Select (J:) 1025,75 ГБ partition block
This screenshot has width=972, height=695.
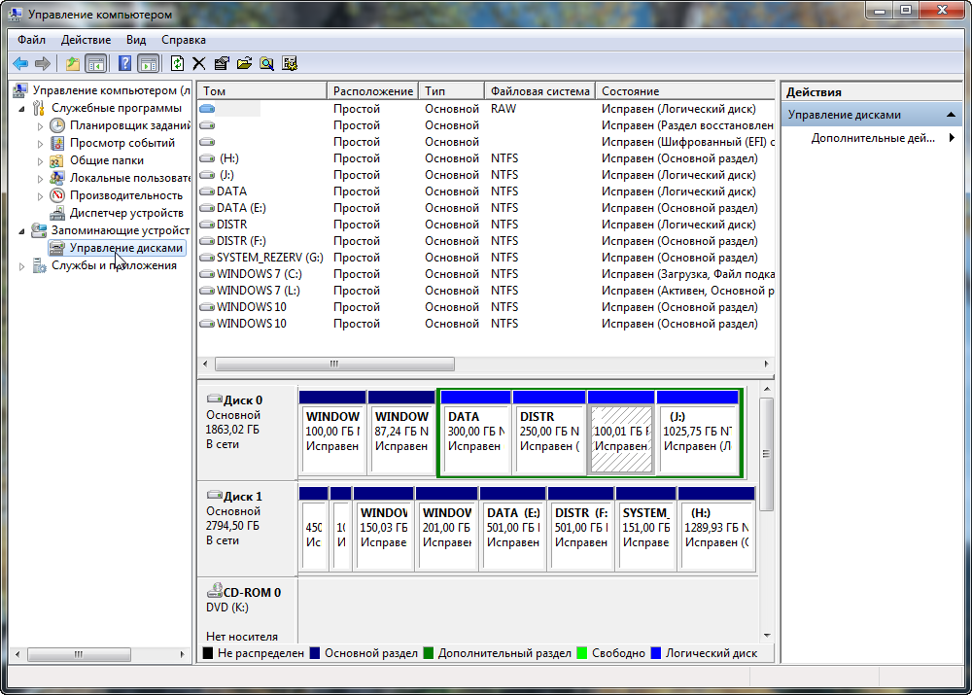coord(698,433)
